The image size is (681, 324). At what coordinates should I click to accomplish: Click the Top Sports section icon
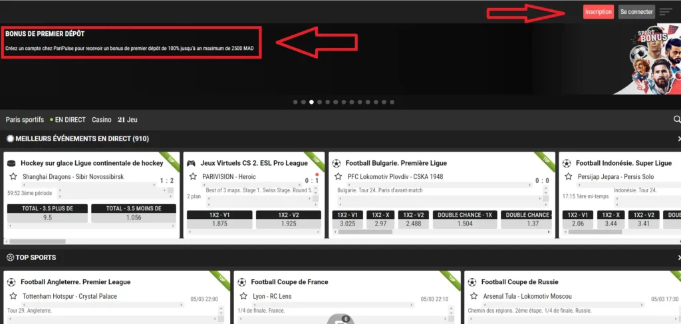[x=10, y=257]
